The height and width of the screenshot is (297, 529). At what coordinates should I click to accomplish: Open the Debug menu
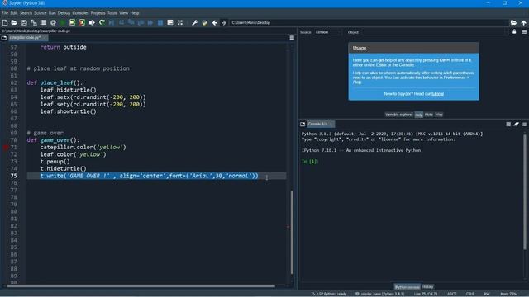pyautogui.click(x=64, y=13)
